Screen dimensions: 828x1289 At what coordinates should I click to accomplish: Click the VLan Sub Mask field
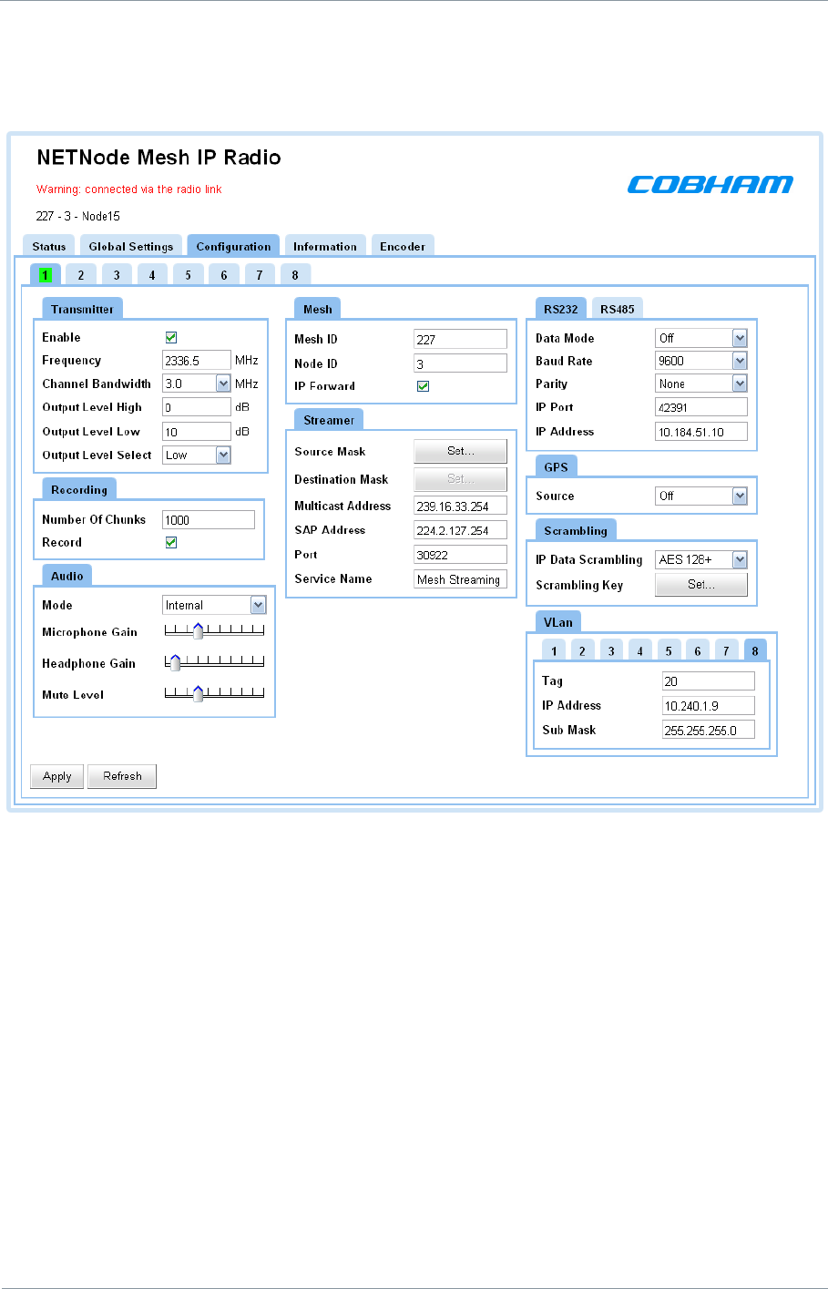coord(709,730)
